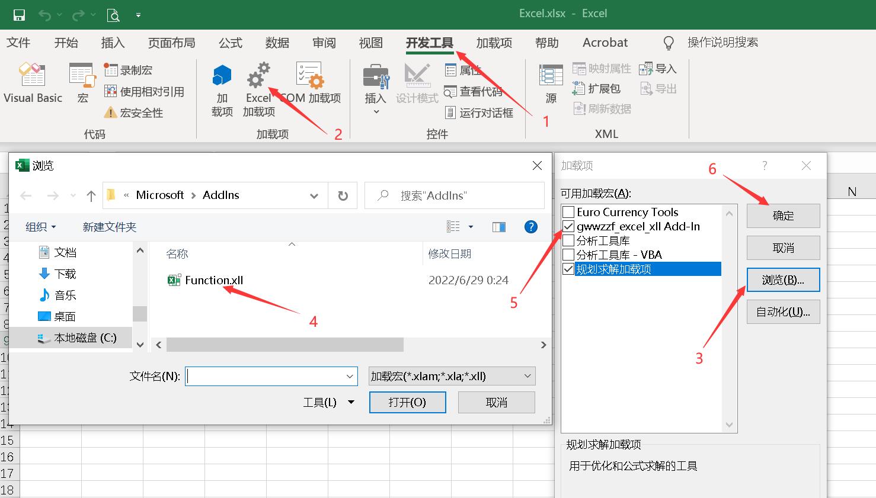Open 宏安全性 settings
The height and width of the screenshot is (498, 876).
pyautogui.click(x=133, y=113)
